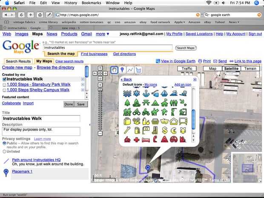Select the swimmer marker icon
Screen dimensions: 264x198
click(x=174, y=93)
